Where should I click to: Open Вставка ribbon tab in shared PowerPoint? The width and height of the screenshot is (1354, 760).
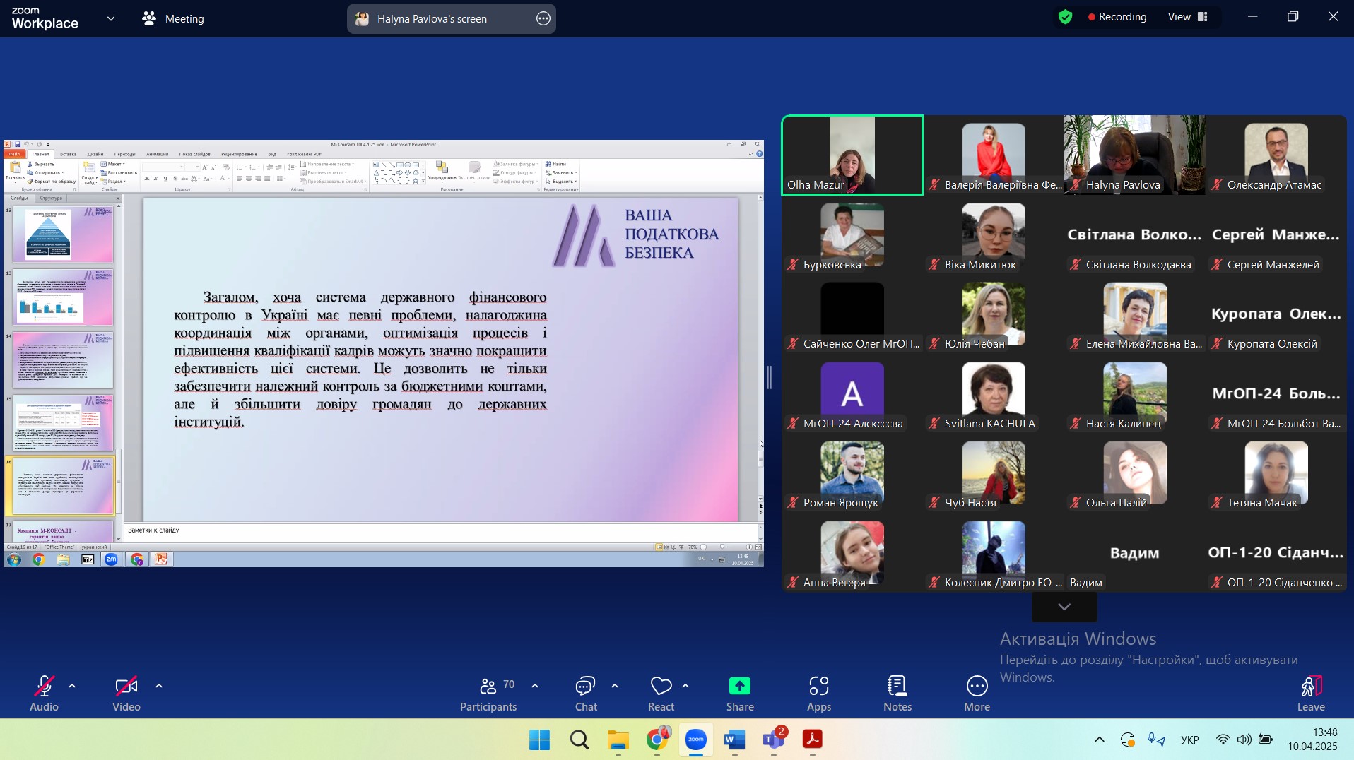68,154
